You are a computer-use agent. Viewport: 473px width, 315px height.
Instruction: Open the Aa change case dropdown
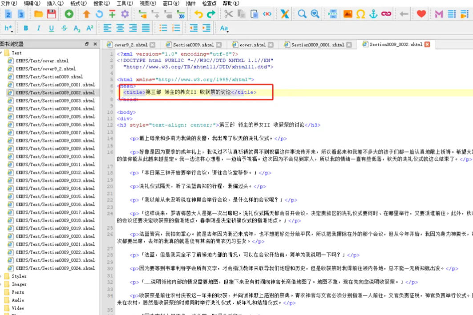click(224, 28)
